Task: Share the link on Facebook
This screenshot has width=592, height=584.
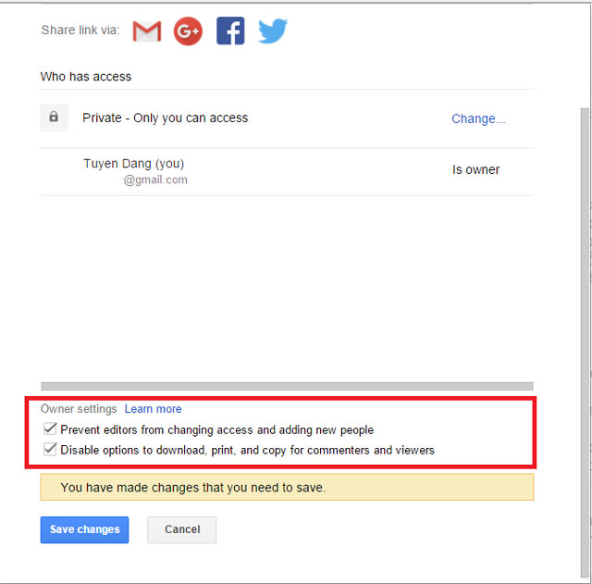Action: 230,31
